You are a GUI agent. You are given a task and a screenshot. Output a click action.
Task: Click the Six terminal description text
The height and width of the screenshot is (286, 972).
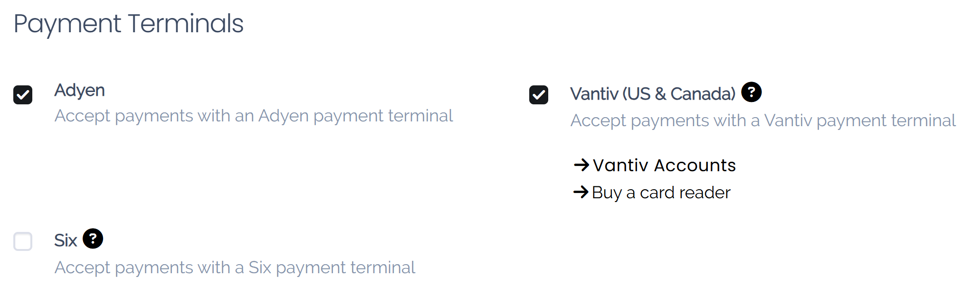tap(235, 267)
